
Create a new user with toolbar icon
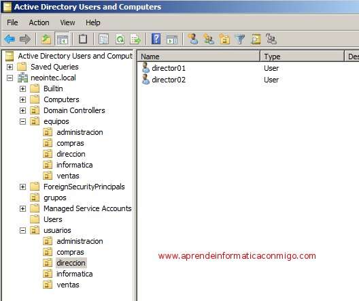tap(193, 39)
